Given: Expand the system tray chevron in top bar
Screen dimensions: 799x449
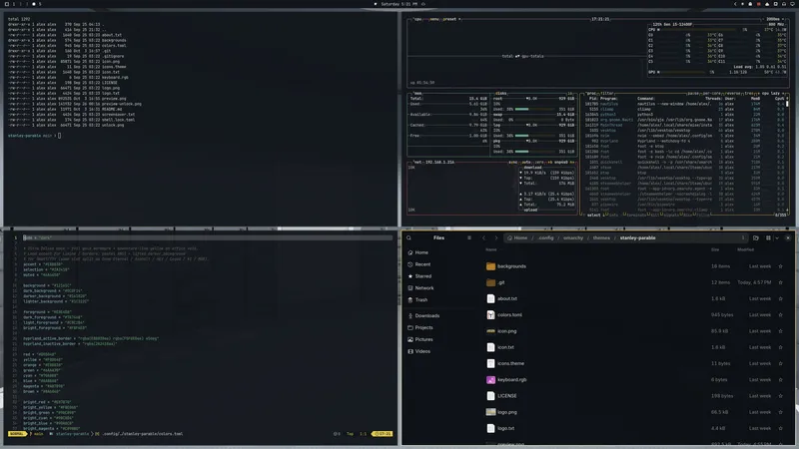Looking at the screenshot, I should (x=735, y=4).
